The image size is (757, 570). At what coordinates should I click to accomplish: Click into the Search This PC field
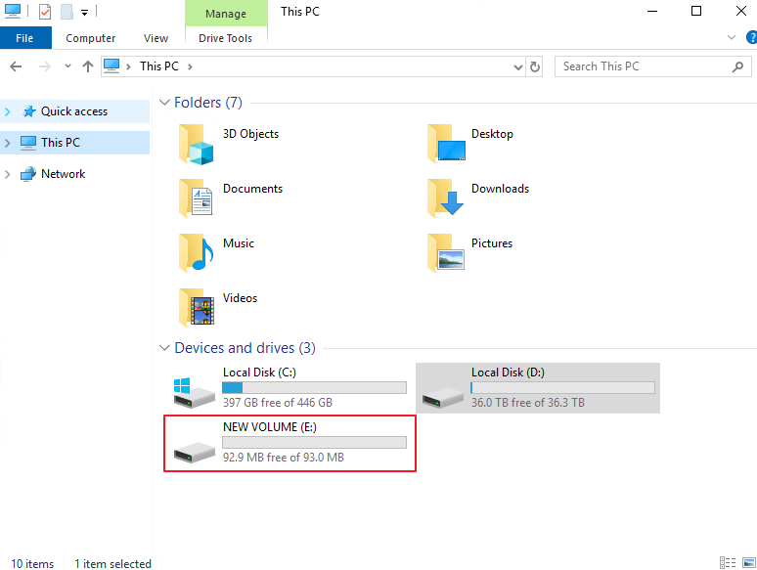click(652, 66)
